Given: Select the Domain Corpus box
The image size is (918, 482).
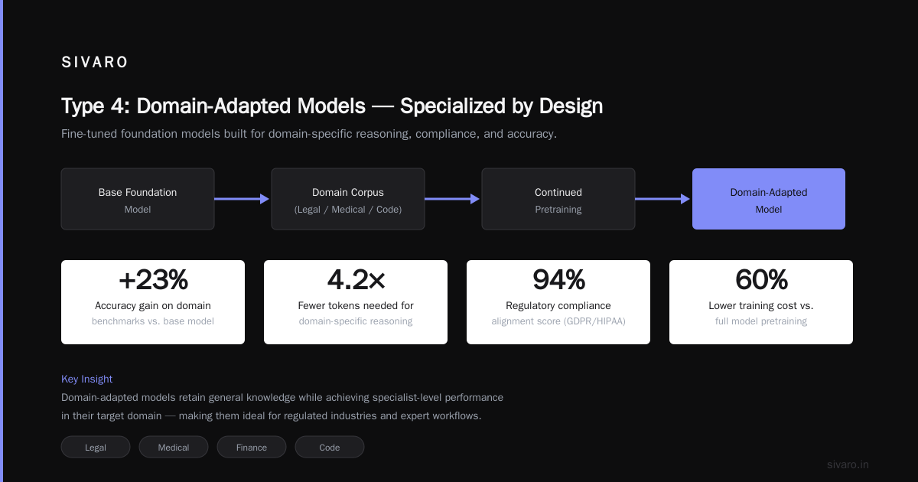Looking at the screenshot, I should point(348,199).
